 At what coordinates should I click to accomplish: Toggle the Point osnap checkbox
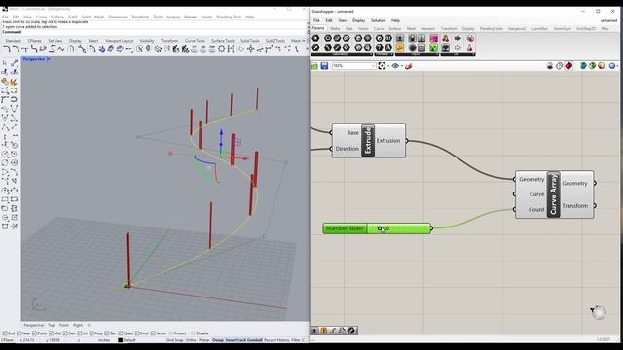(35, 333)
